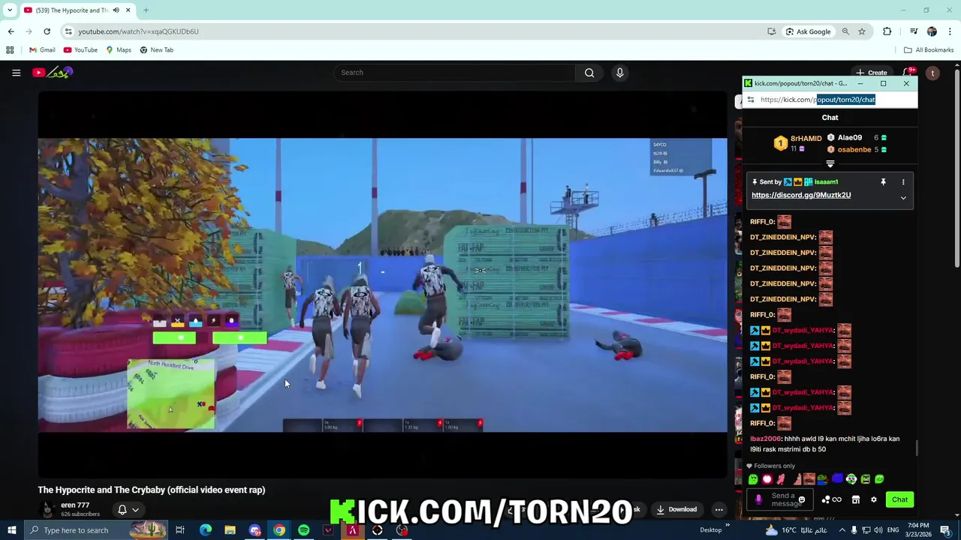Click the video Download button
The image size is (961, 540).
pos(676,510)
